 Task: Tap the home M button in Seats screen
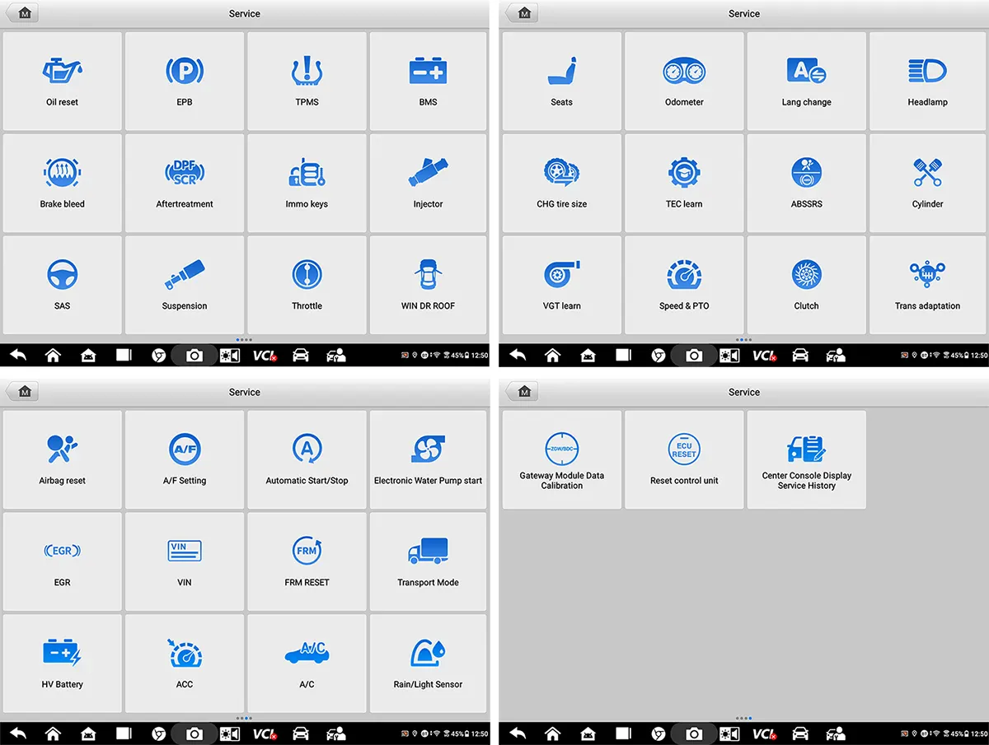coord(523,13)
